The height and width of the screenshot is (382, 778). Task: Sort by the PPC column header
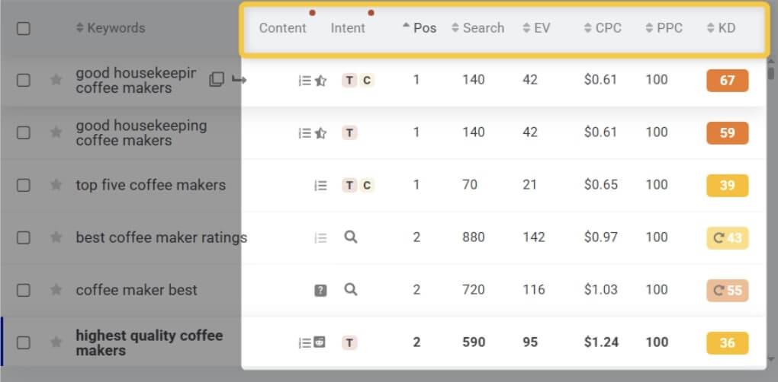pos(664,28)
